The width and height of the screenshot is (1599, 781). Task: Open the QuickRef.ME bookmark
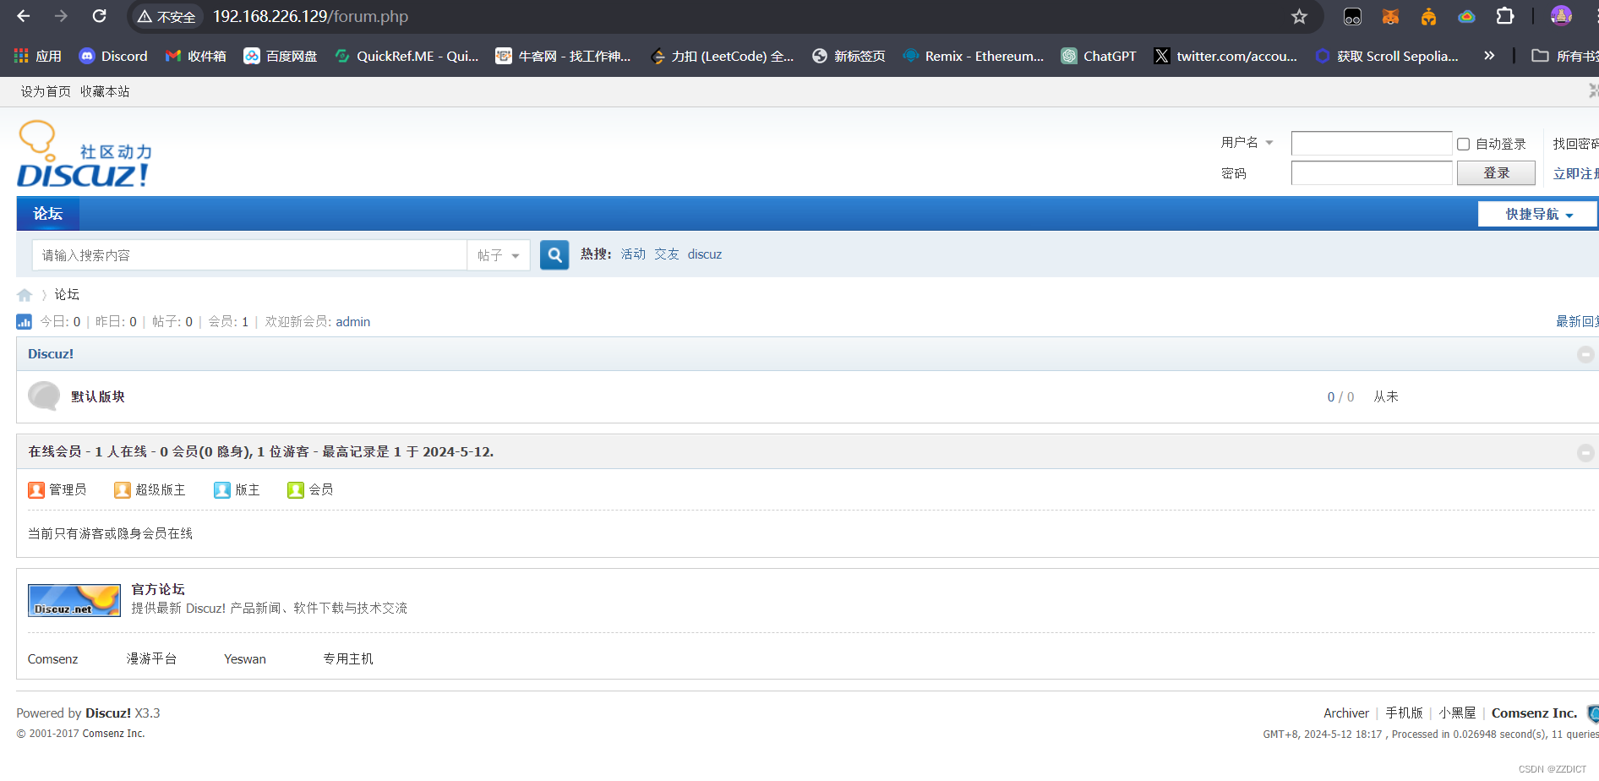(407, 56)
